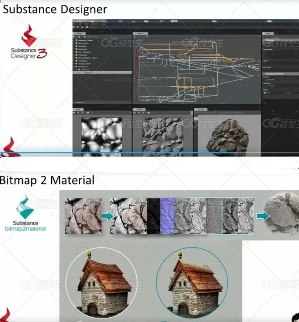This screenshot has height=322, width=299.
Task: Open the properties panel tab beside the graph
Action: 268,34
